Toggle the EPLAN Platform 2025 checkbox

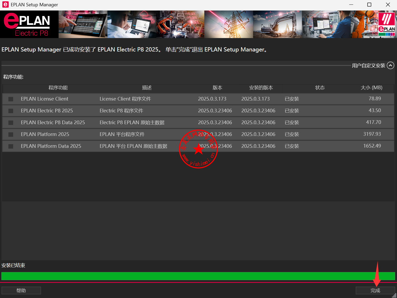11,134
